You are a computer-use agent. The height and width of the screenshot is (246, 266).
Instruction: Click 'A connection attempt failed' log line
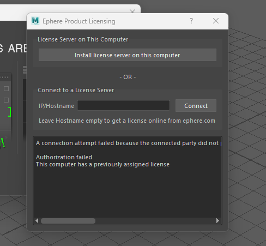tap(129, 143)
